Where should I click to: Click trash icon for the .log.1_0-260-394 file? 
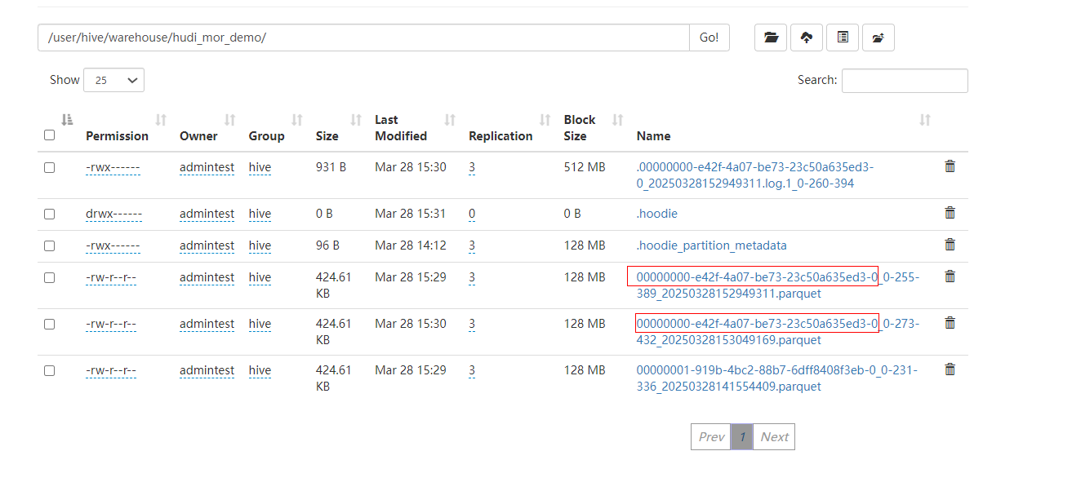(x=950, y=166)
